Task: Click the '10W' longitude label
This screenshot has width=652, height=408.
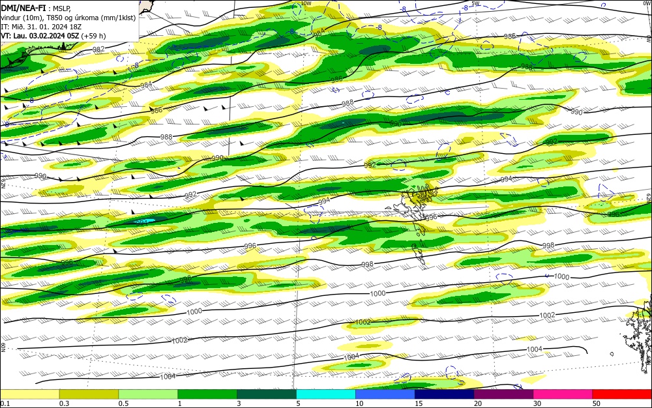Action: (306, 3)
